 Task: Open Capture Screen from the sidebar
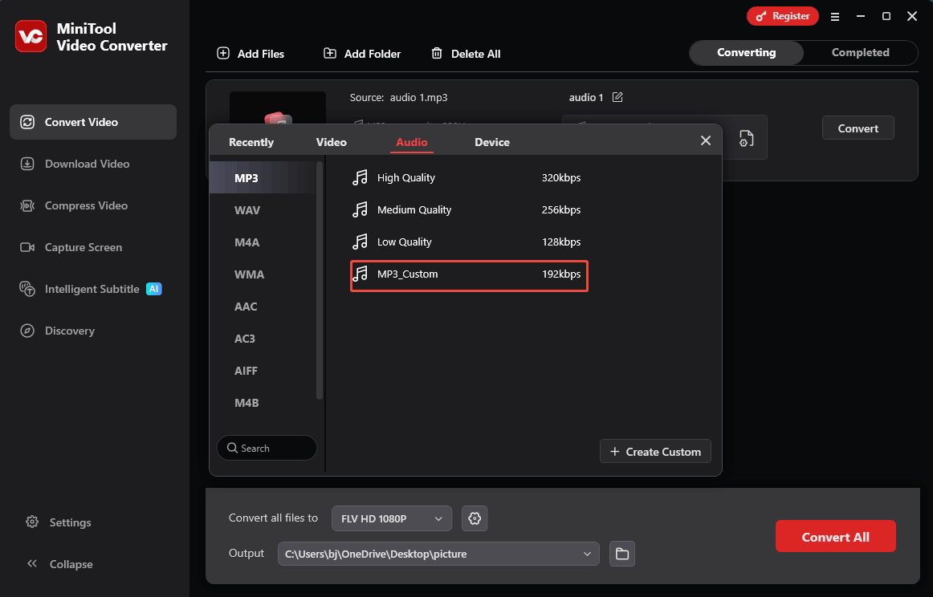[93, 247]
